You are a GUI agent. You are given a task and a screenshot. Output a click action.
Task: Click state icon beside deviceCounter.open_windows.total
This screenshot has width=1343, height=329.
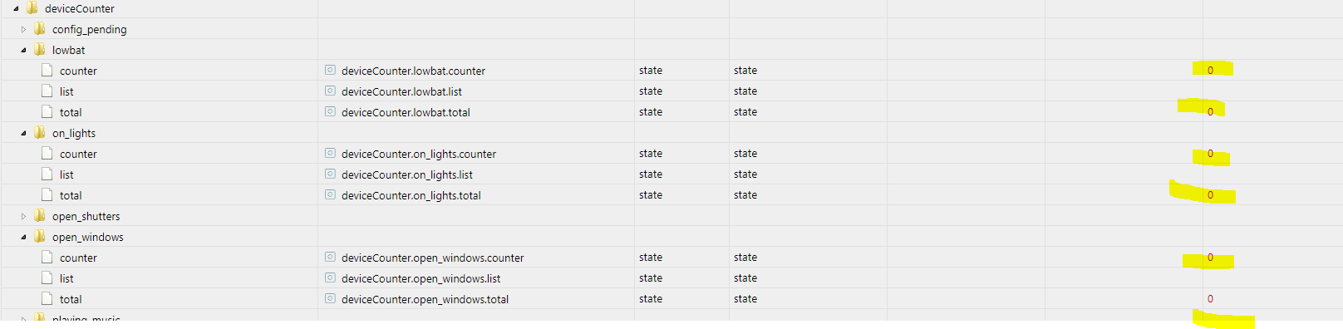pyautogui.click(x=330, y=299)
